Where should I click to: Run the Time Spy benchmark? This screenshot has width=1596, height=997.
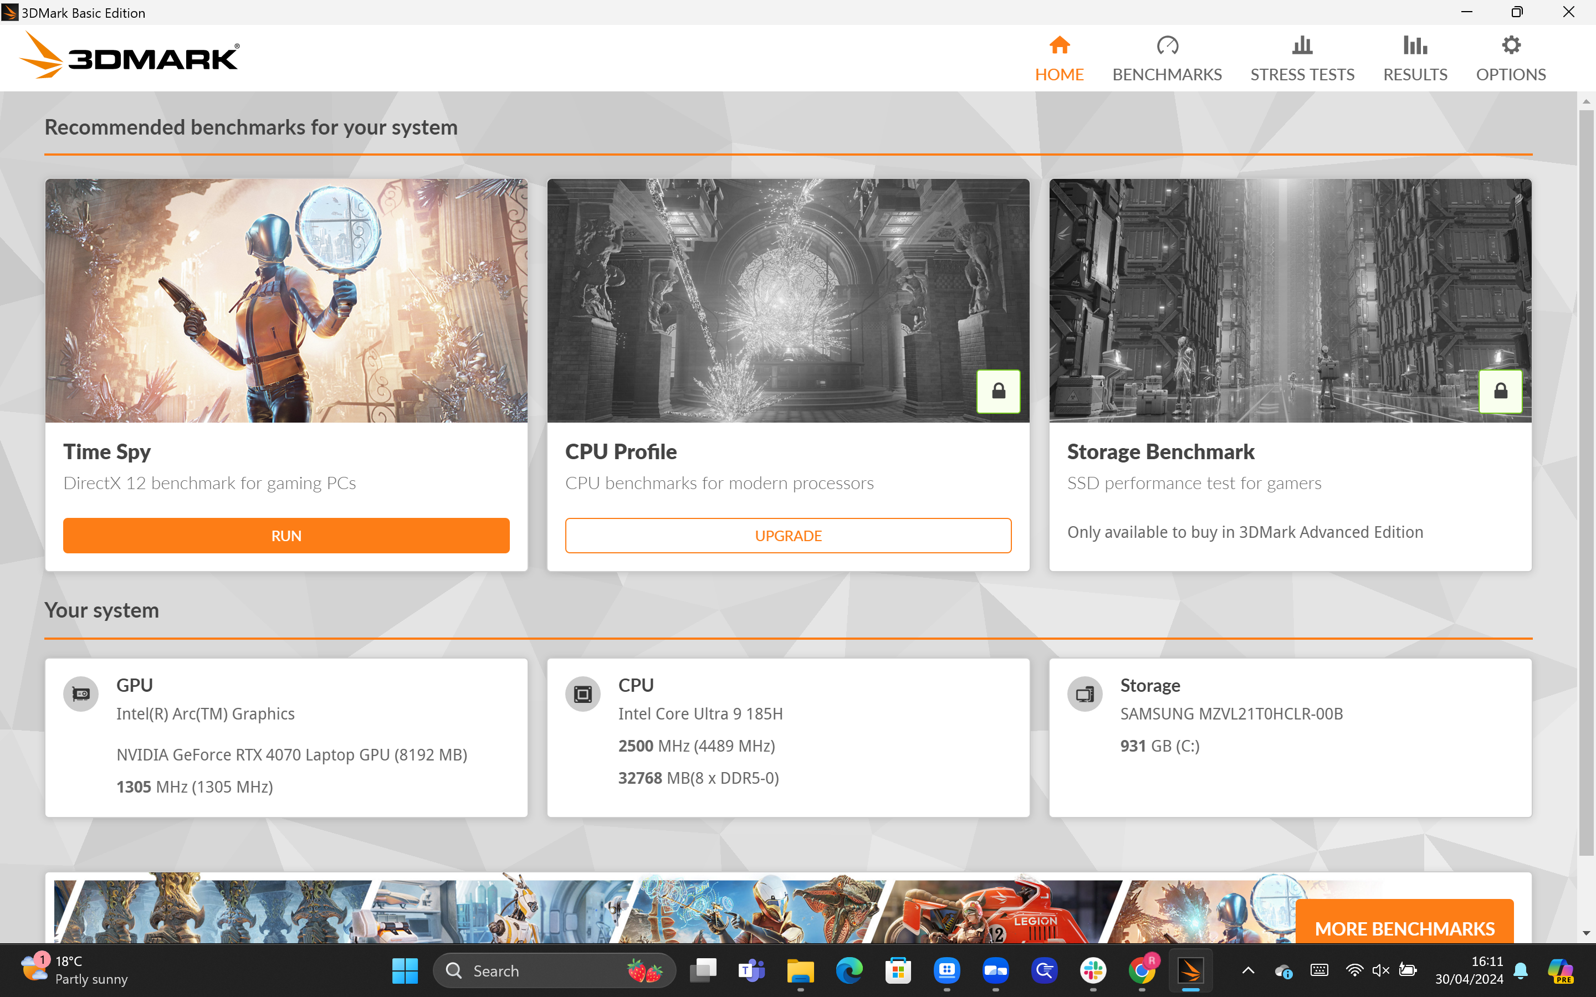286,536
